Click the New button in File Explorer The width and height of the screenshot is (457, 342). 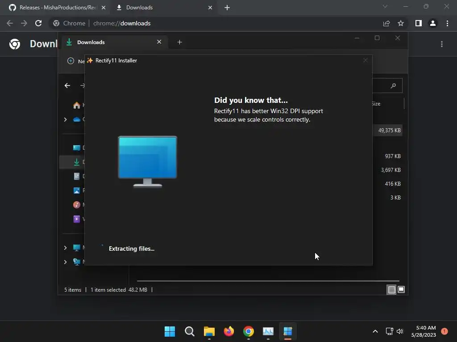tap(76, 61)
